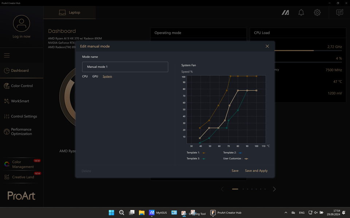The width and height of the screenshot is (350, 218).
Task: Open the feedback note icon
Action: tap(339, 12)
